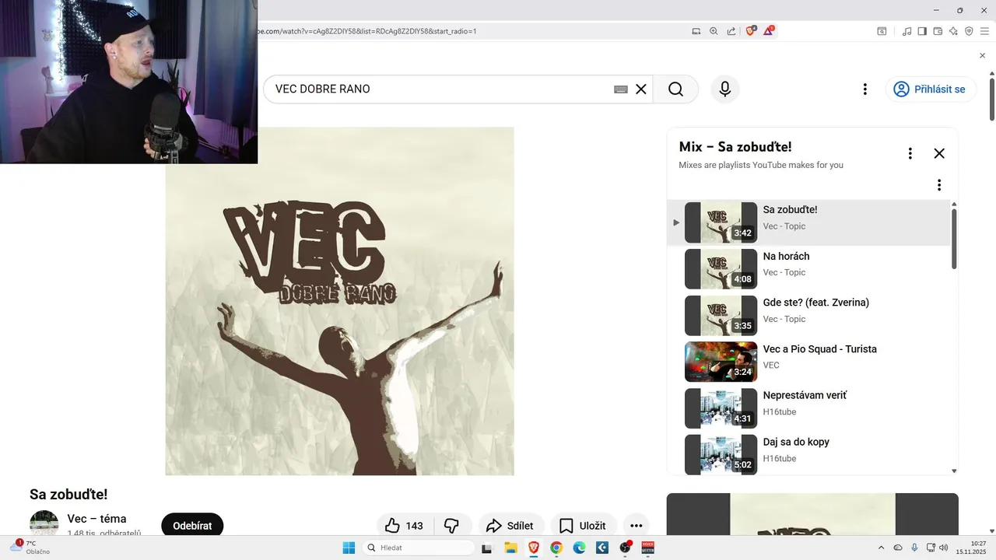Subscribe with the Odebírat button
The width and height of the screenshot is (996, 560).
point(192,526)
